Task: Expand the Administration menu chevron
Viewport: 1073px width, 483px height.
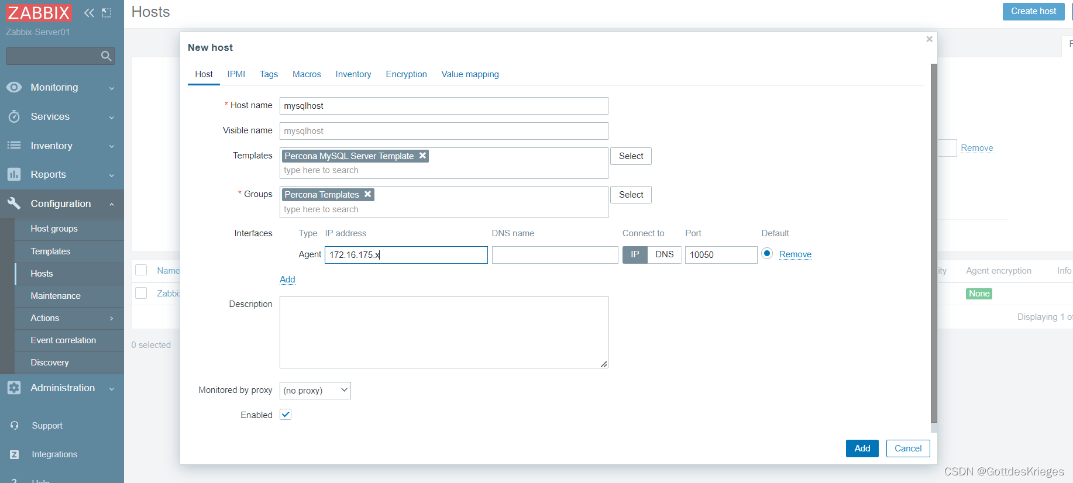Action: [x=112, y=388]
